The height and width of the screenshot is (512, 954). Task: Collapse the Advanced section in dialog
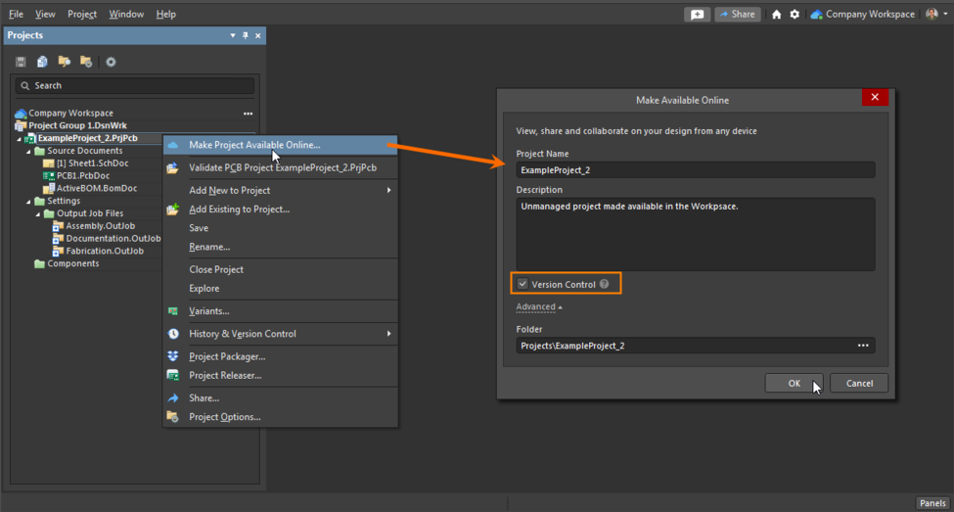click(x=539, y=307)
